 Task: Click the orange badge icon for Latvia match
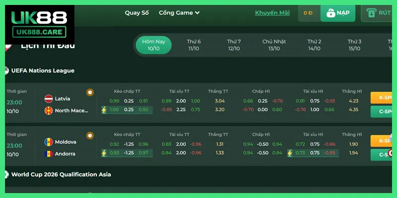90,92
